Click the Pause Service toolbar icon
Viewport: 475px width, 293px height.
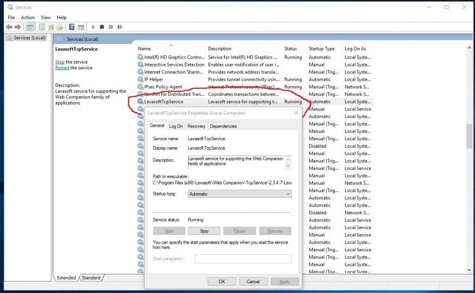point(111,27)
